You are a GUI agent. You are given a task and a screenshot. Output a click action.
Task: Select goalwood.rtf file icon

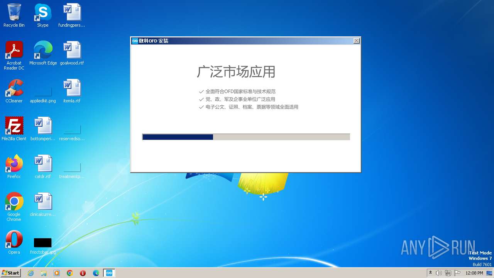point(72,53)
